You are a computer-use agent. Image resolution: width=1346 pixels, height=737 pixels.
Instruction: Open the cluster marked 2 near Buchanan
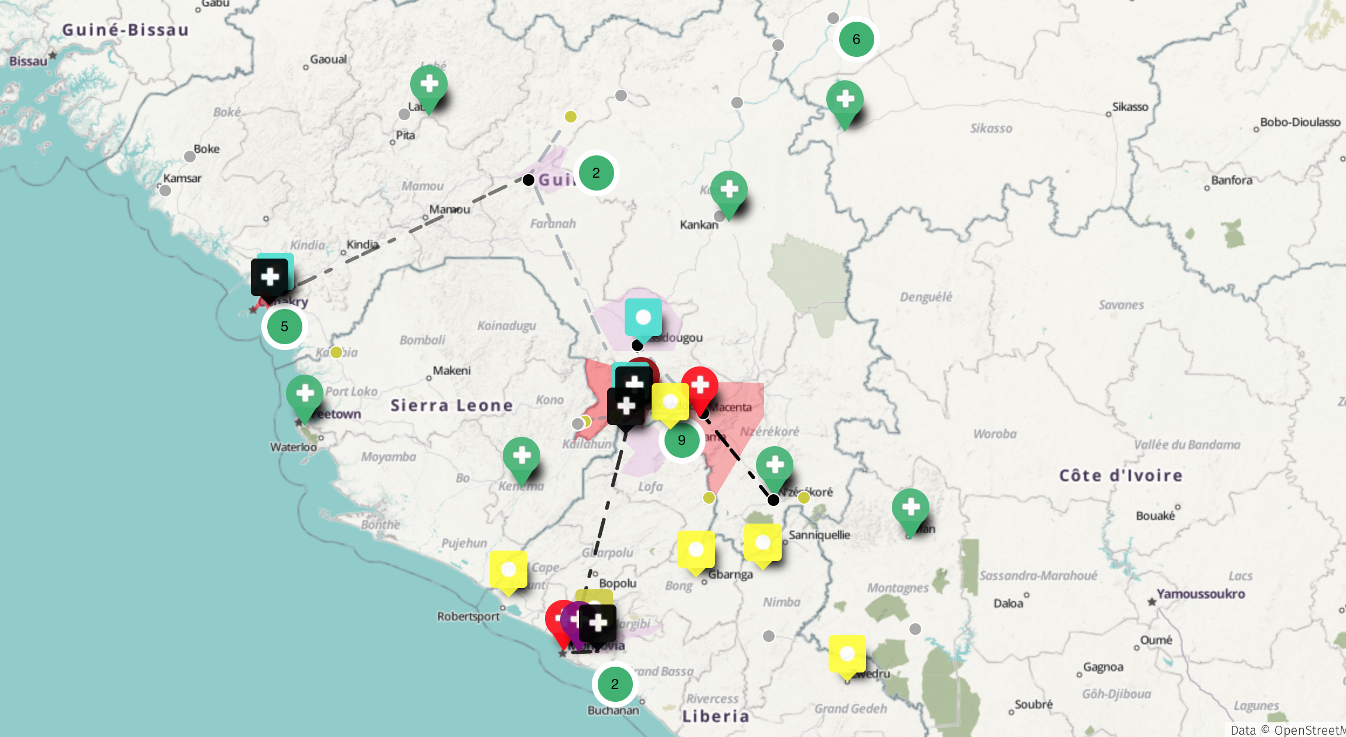615,683
